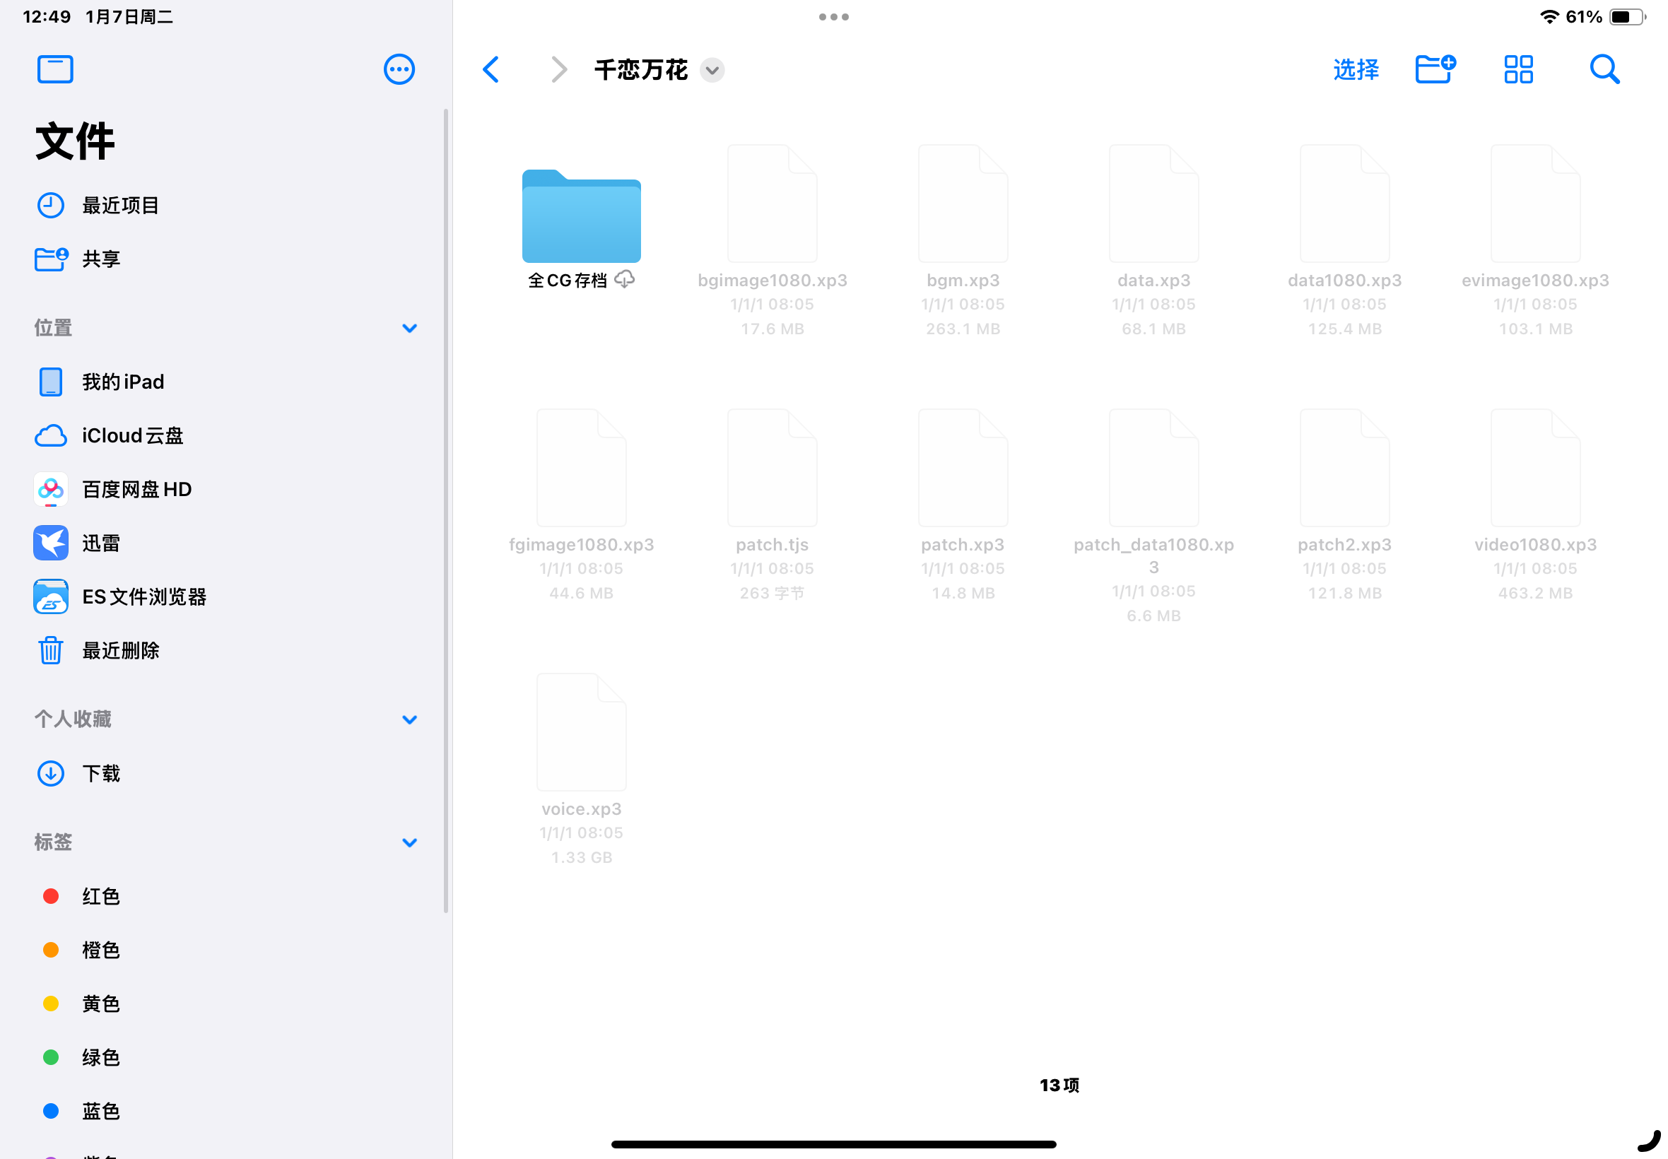Image resolution: width=1668 pixels, height=1159 pixels.
Task: Go back with the left chevron
Action: coord(492,70)
